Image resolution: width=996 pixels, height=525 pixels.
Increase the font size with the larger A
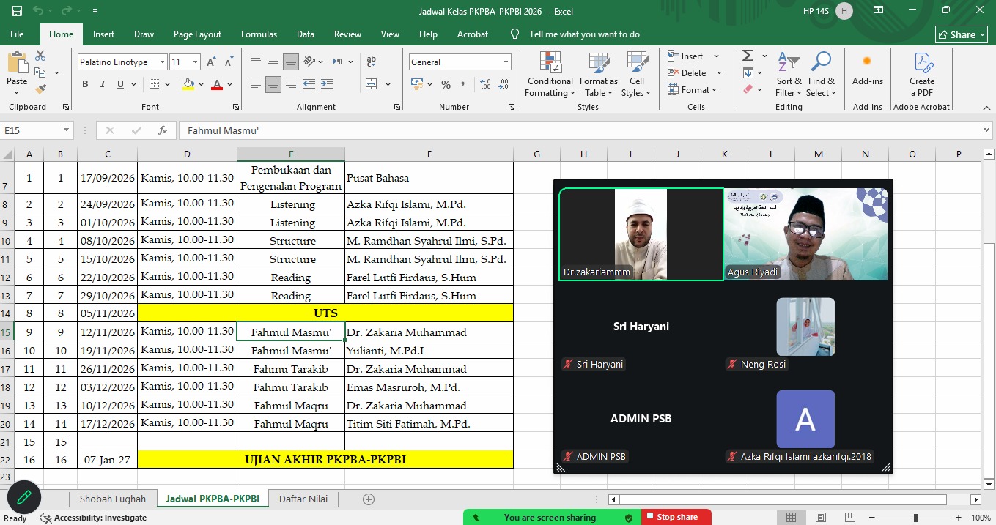point(211,62)
